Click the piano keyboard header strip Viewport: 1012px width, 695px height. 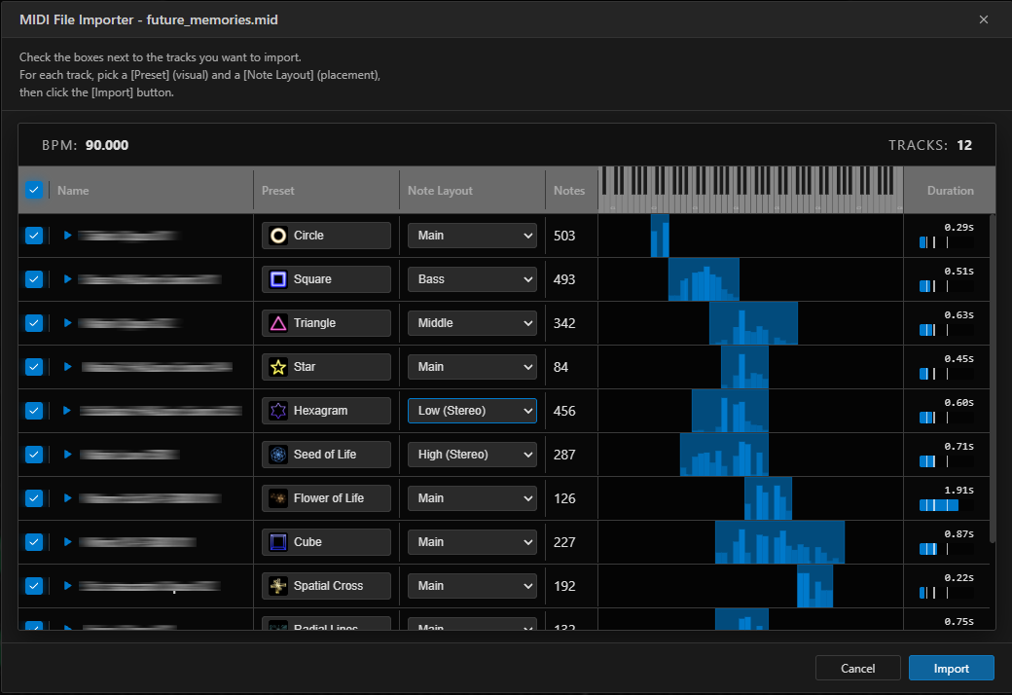[750, 190]
